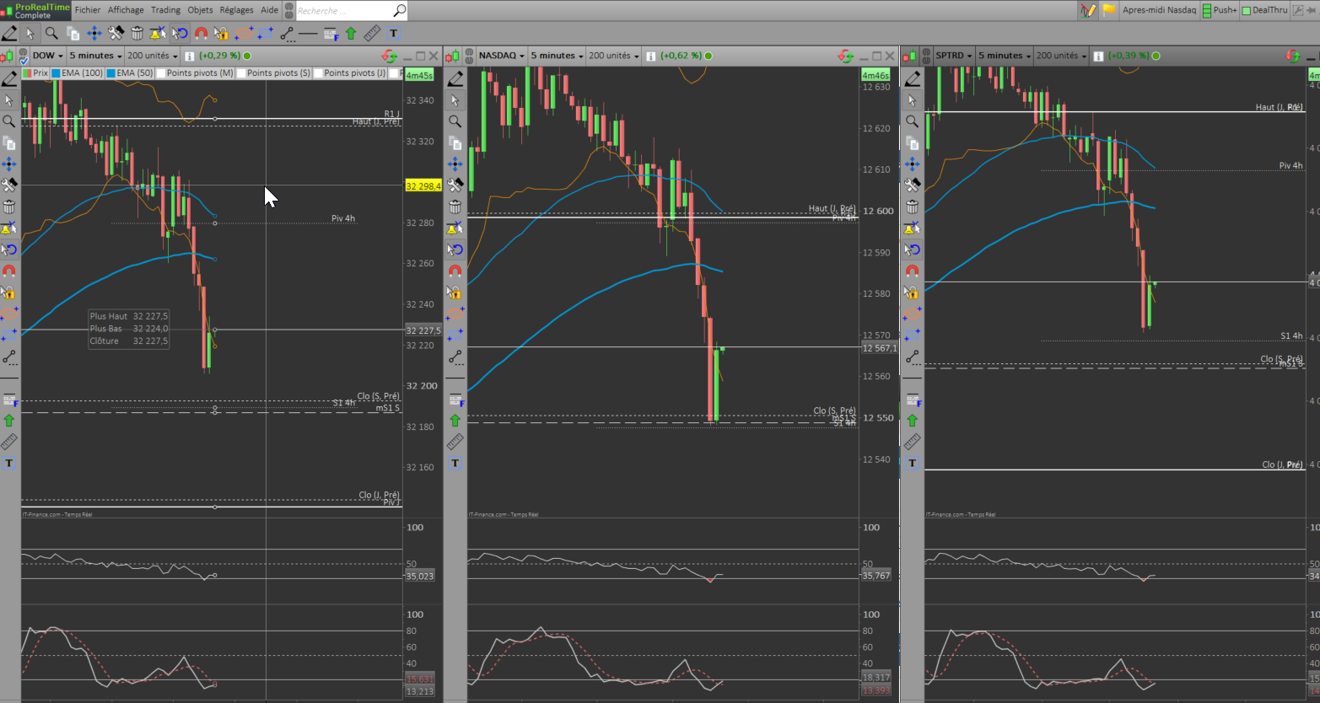Open the SPTRD chart 5 minutes timeframe dropdown

(x=1005, y=56)
